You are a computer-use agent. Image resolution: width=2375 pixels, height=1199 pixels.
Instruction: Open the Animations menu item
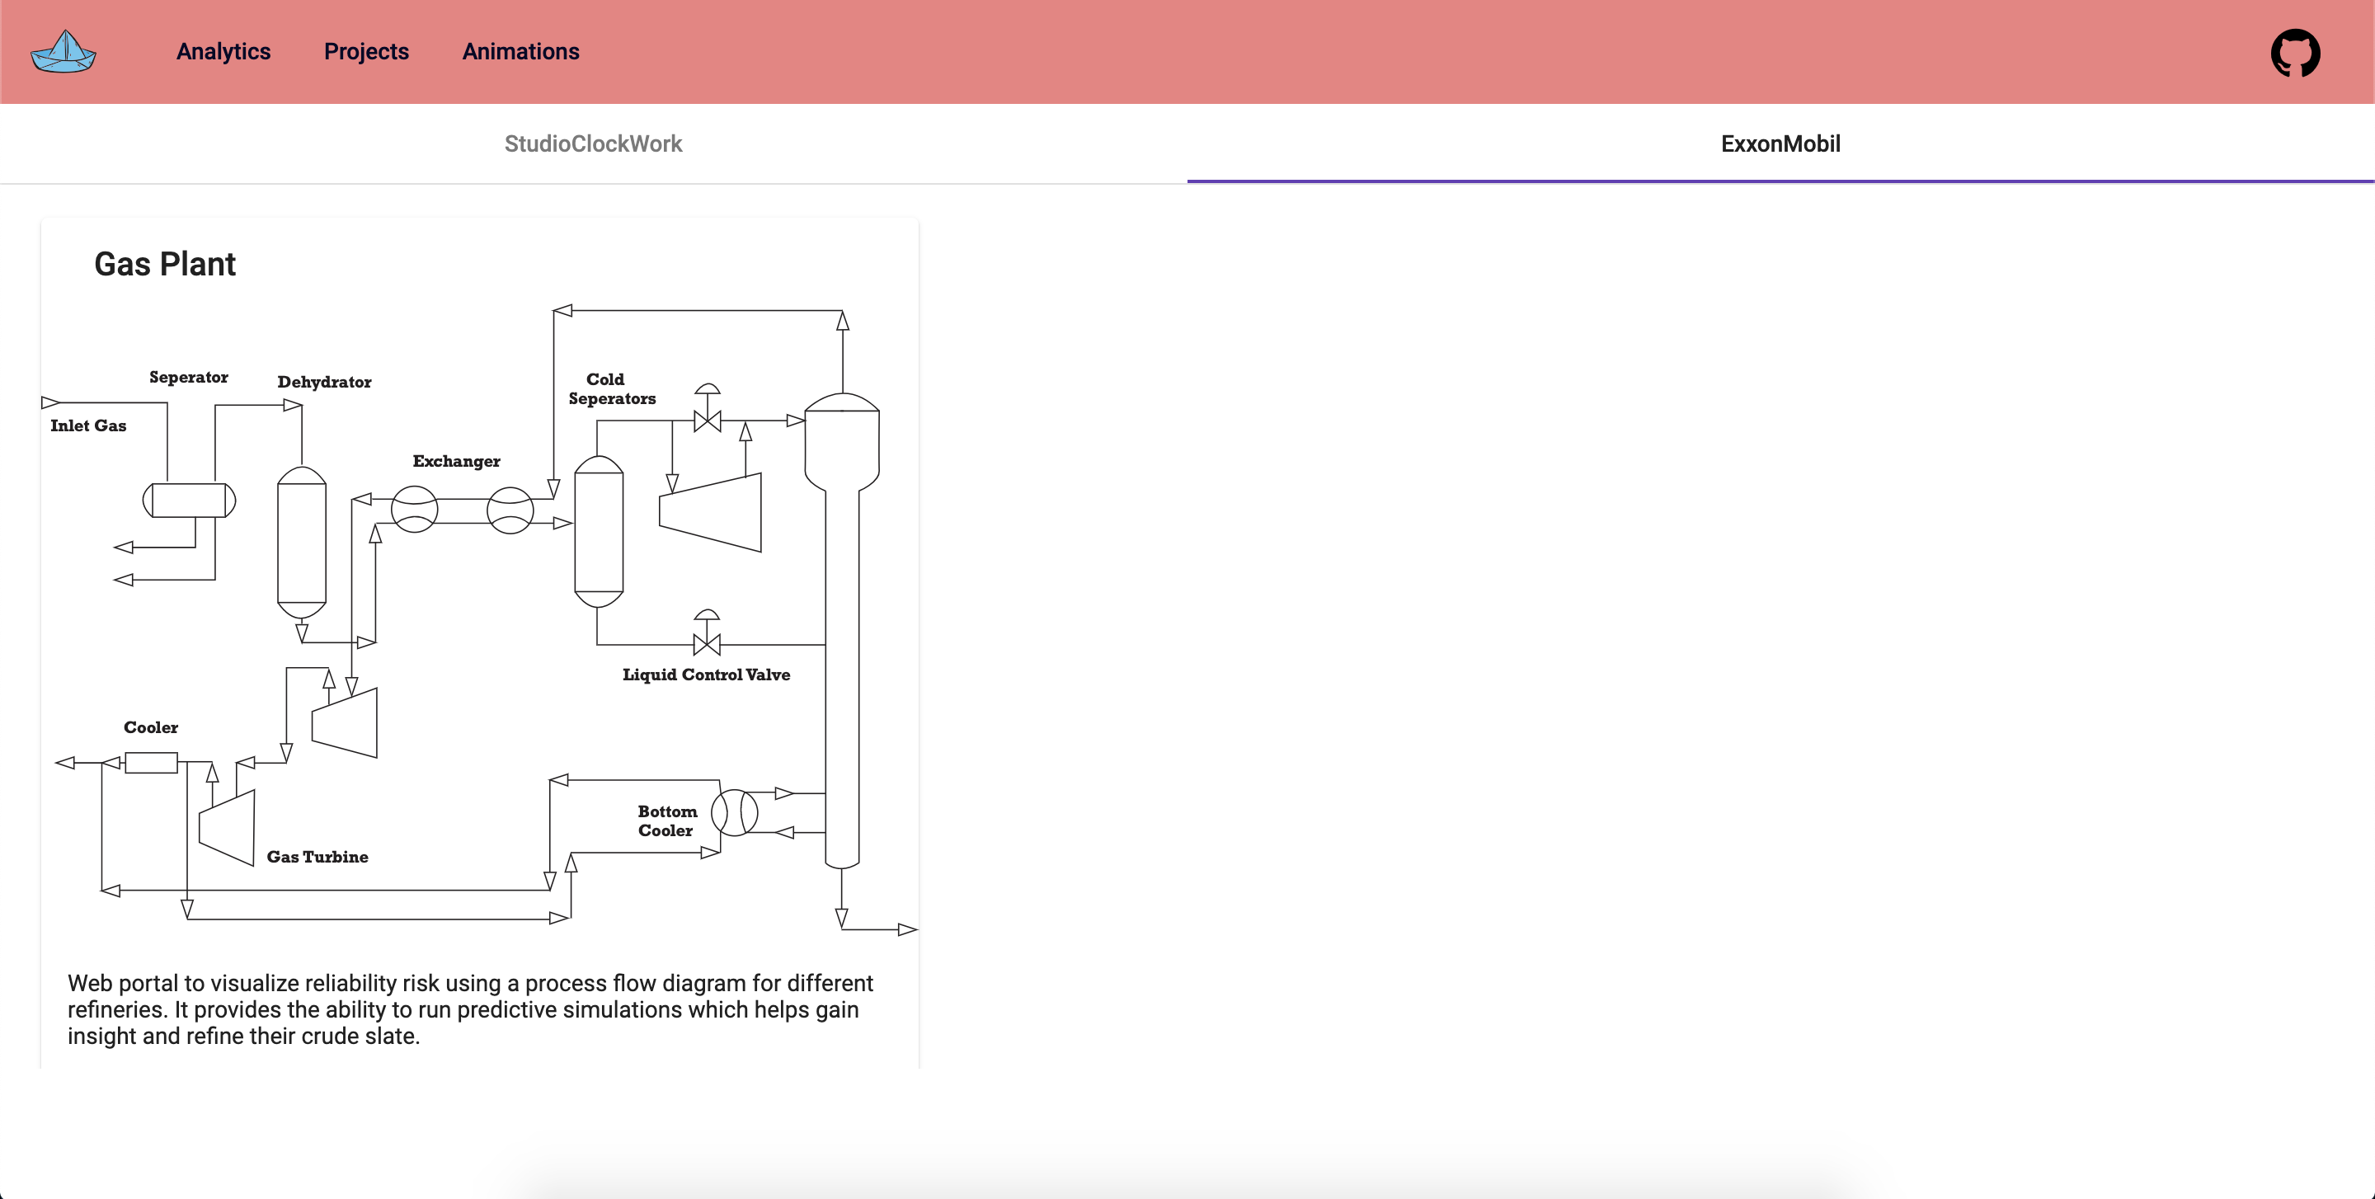pyautogui.click(x=521, y=52)
